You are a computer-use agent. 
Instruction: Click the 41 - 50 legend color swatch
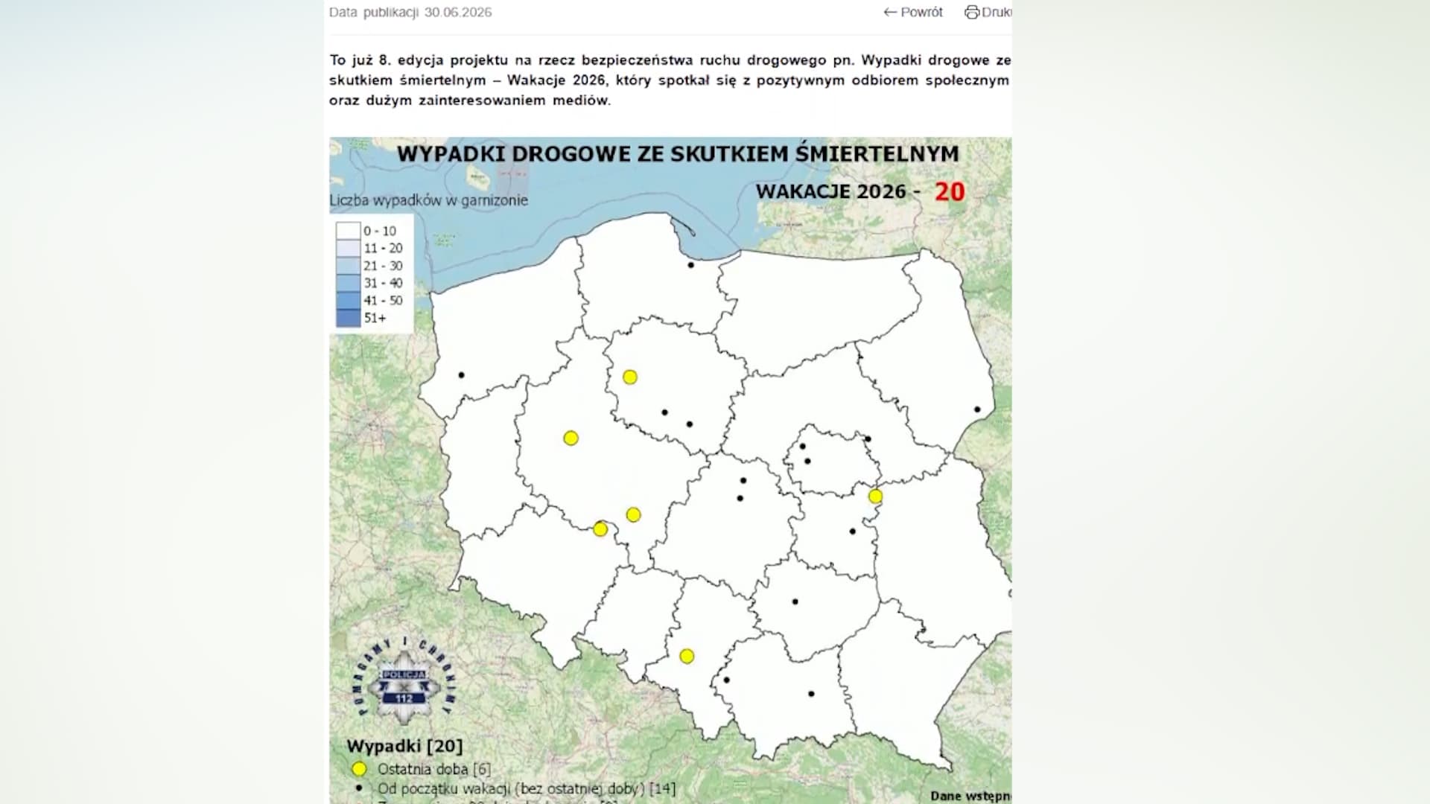coord(348,300)
